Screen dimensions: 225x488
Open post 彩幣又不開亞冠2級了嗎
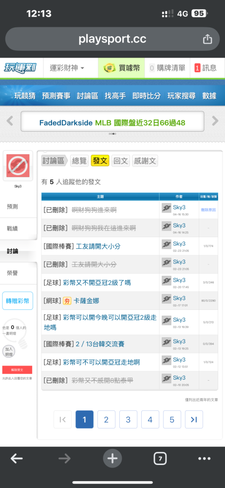(96, 283)
